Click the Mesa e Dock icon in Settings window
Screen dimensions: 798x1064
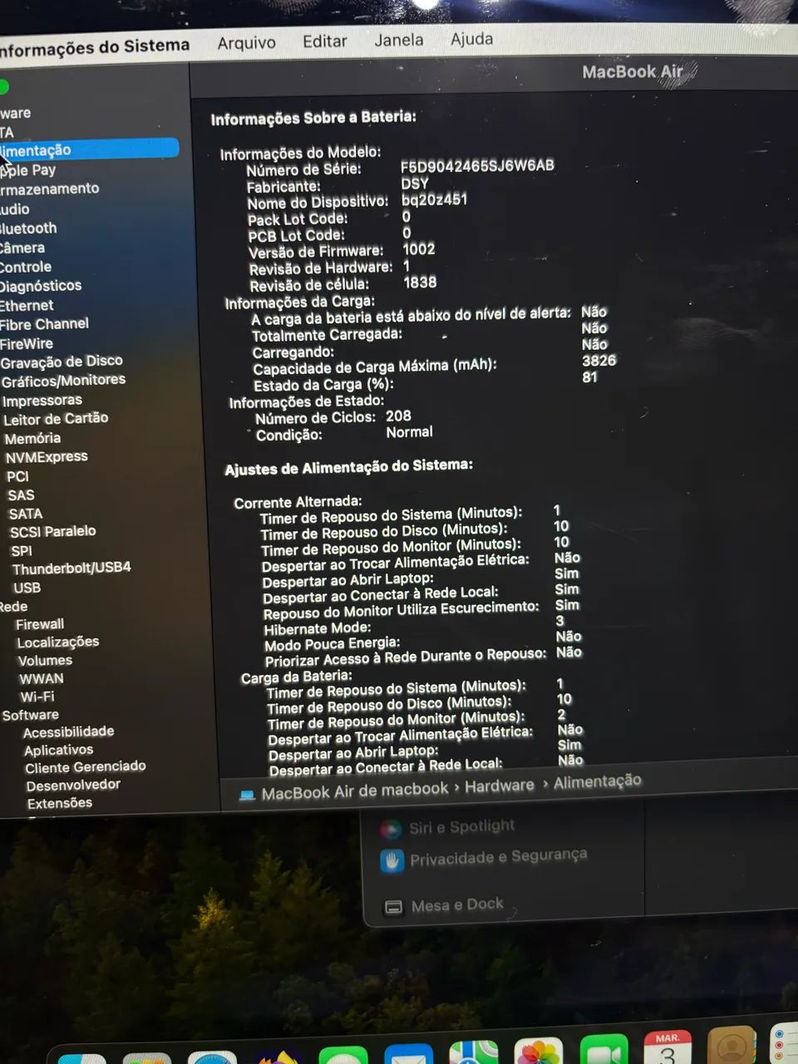(x=394, y=907)
